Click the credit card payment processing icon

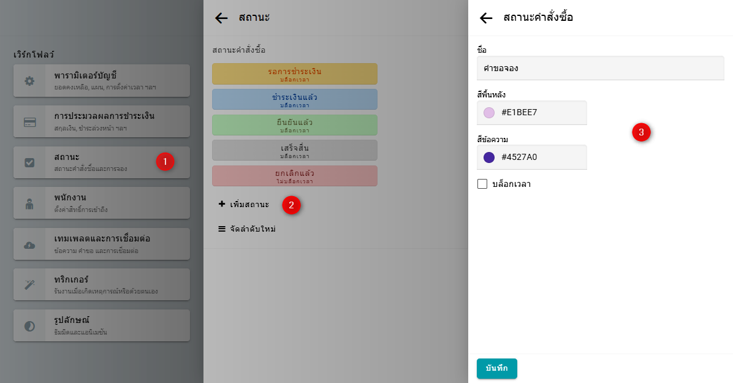29,121
